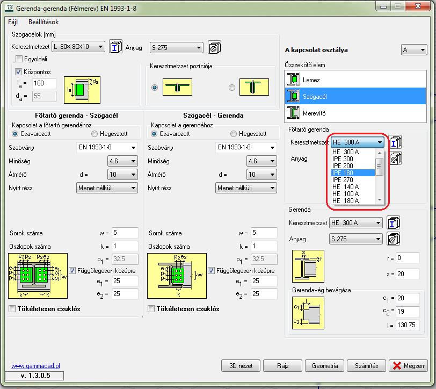Image resolution: width=436 pixels, height=389 pixels.
Task: Click the double-angle cross-section position picture
Action: (x=177, y=87)
